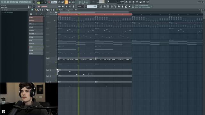Show pattern clips in the picker panel
The image size is (205, 115).
31,14
